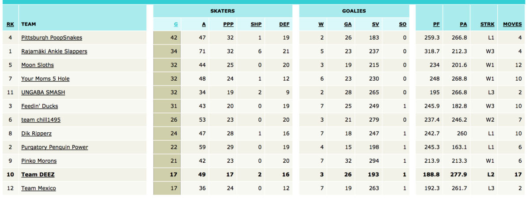Sort table by rank column header
The width and height of the screenshot is (530, 198).
[x=10, y=24]
